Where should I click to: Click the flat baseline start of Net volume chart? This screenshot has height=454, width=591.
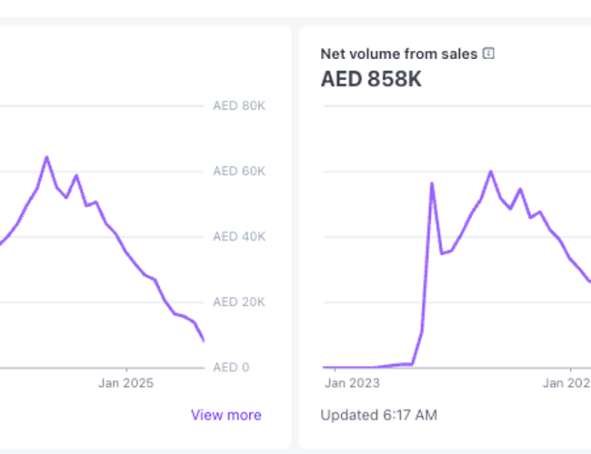(326, 367)
